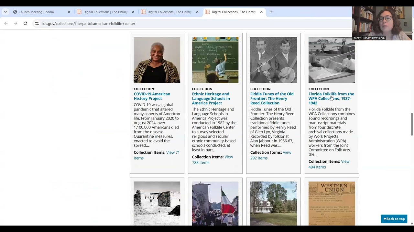Open Ethnic Heritage and Language Schools link
The width and height of the screenshot is (414, 232).
click(x=211, y=99)
